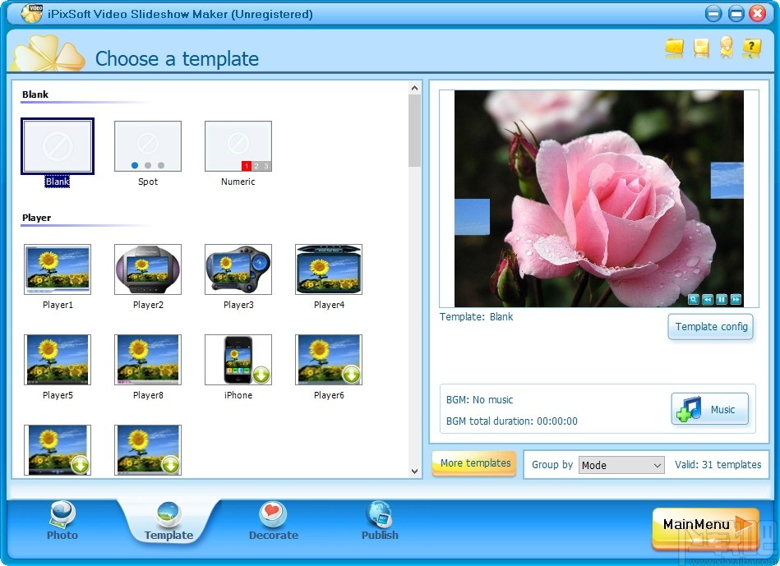Click the More templates button
The image size is (780, 566).
coord(473,463)
